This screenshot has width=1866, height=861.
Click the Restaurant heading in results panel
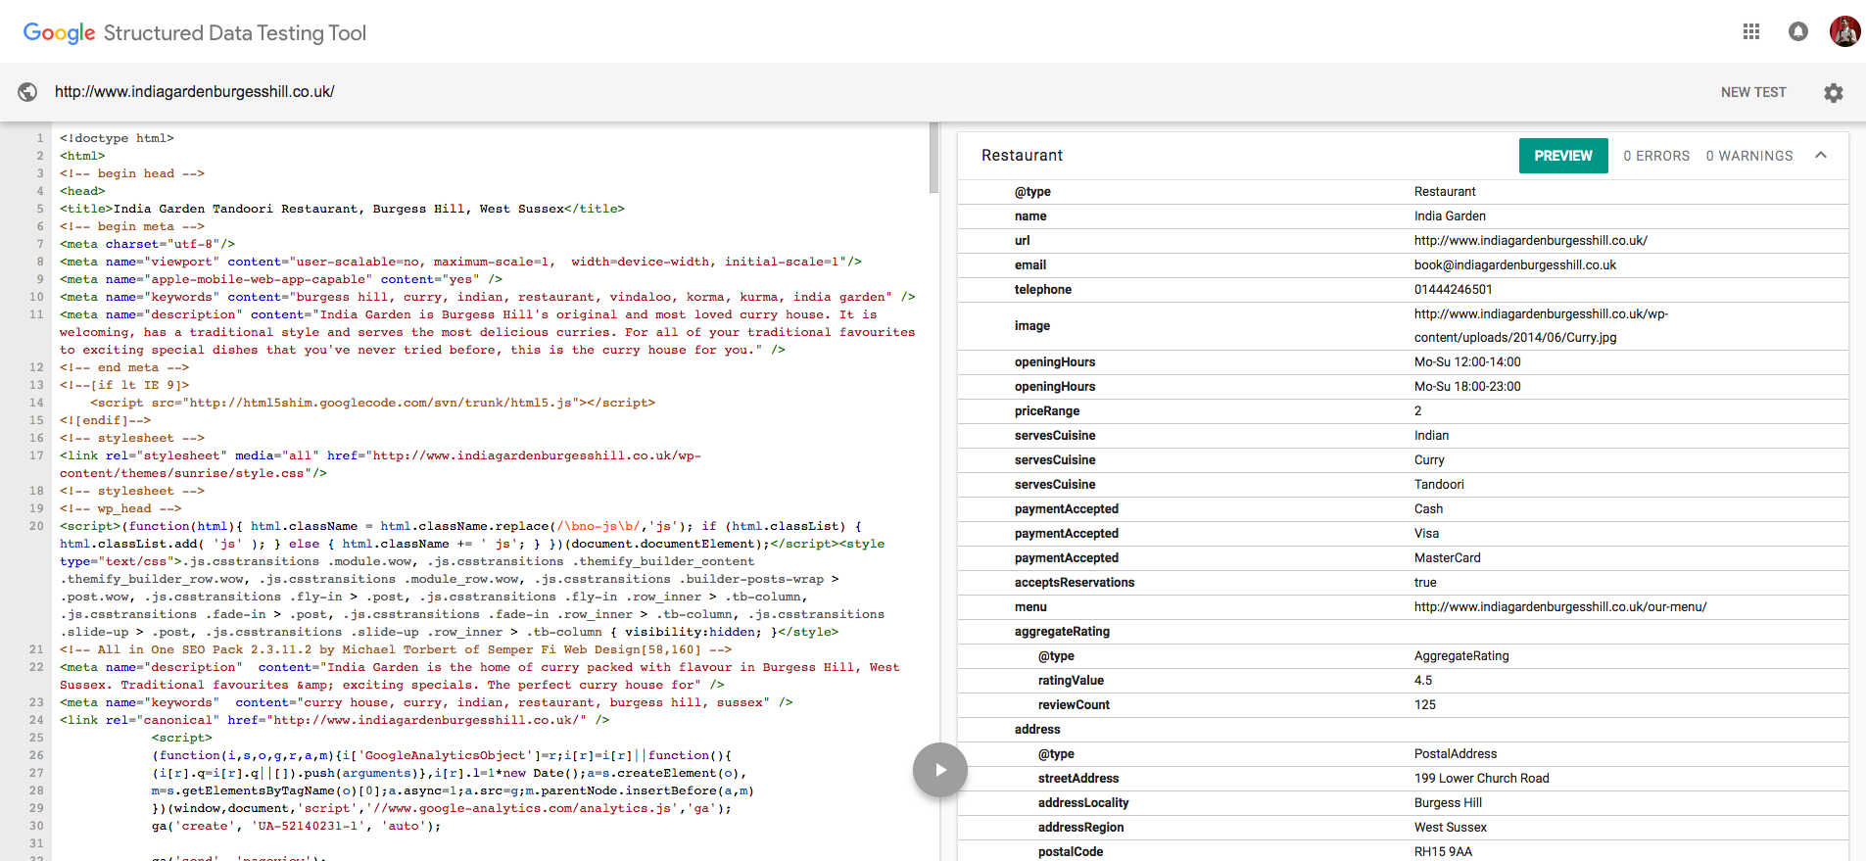(x=1022, y=156)
